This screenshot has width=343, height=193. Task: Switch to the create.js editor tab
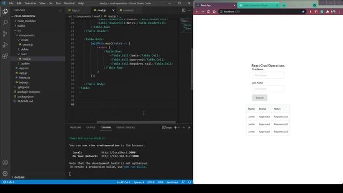(x=128, y=10)
